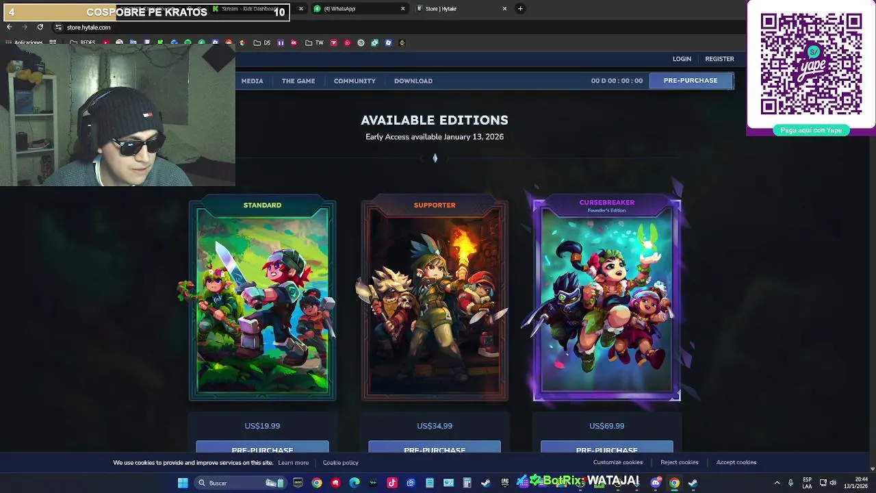
Task: Open TikTok from the taskbar
Action: [x=392, y=483]
